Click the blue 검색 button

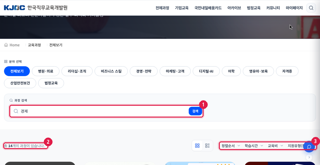click(195, 111)
